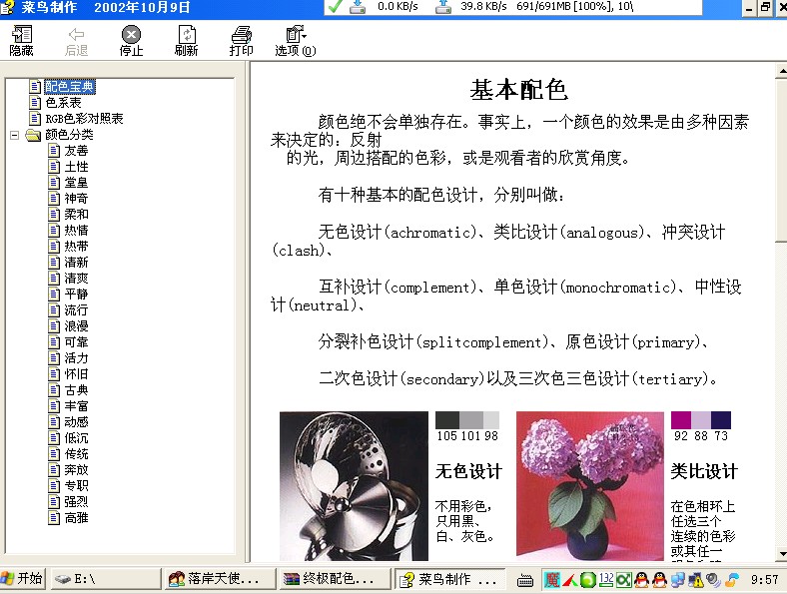787x594 pixels.
Task: Open the 专职 topic page
Action: click(76, 486)
